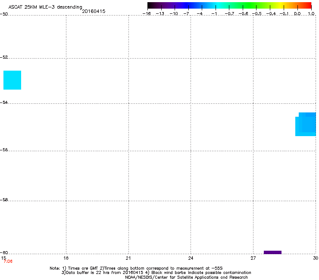Screen dimensions: 319x280
Task: Click the color scale label 0.0
Action: coord(297,14)
